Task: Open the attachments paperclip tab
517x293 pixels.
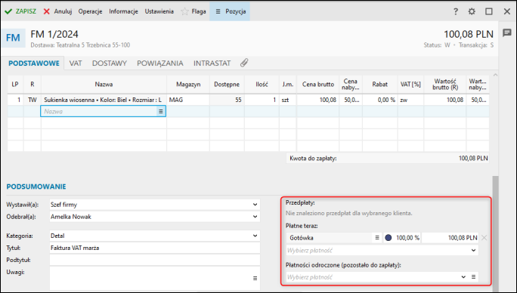Action: click(x=244, y=63)
